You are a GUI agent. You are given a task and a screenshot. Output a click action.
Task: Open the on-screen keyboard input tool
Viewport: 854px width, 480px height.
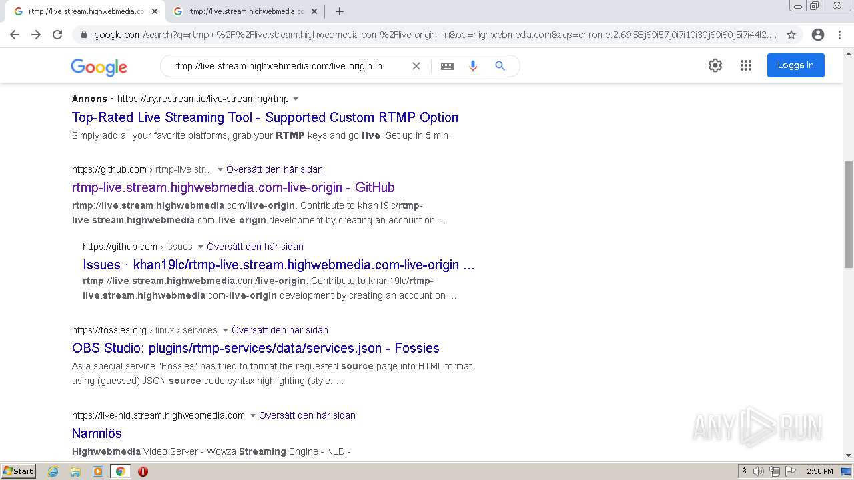[448, 66]
